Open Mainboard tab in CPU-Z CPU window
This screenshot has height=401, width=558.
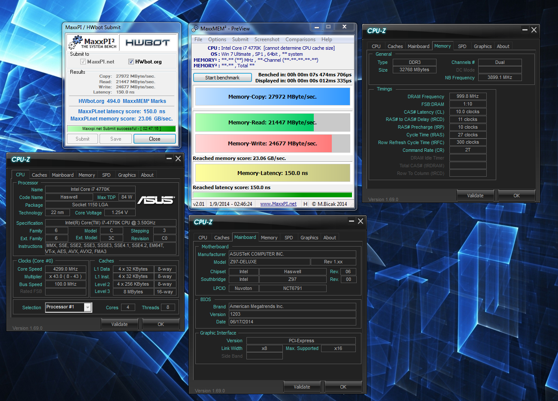(x=63, y=175)
